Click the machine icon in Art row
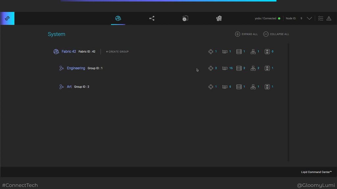The height and width of the screenshot is (189, 337). point(267,87)
